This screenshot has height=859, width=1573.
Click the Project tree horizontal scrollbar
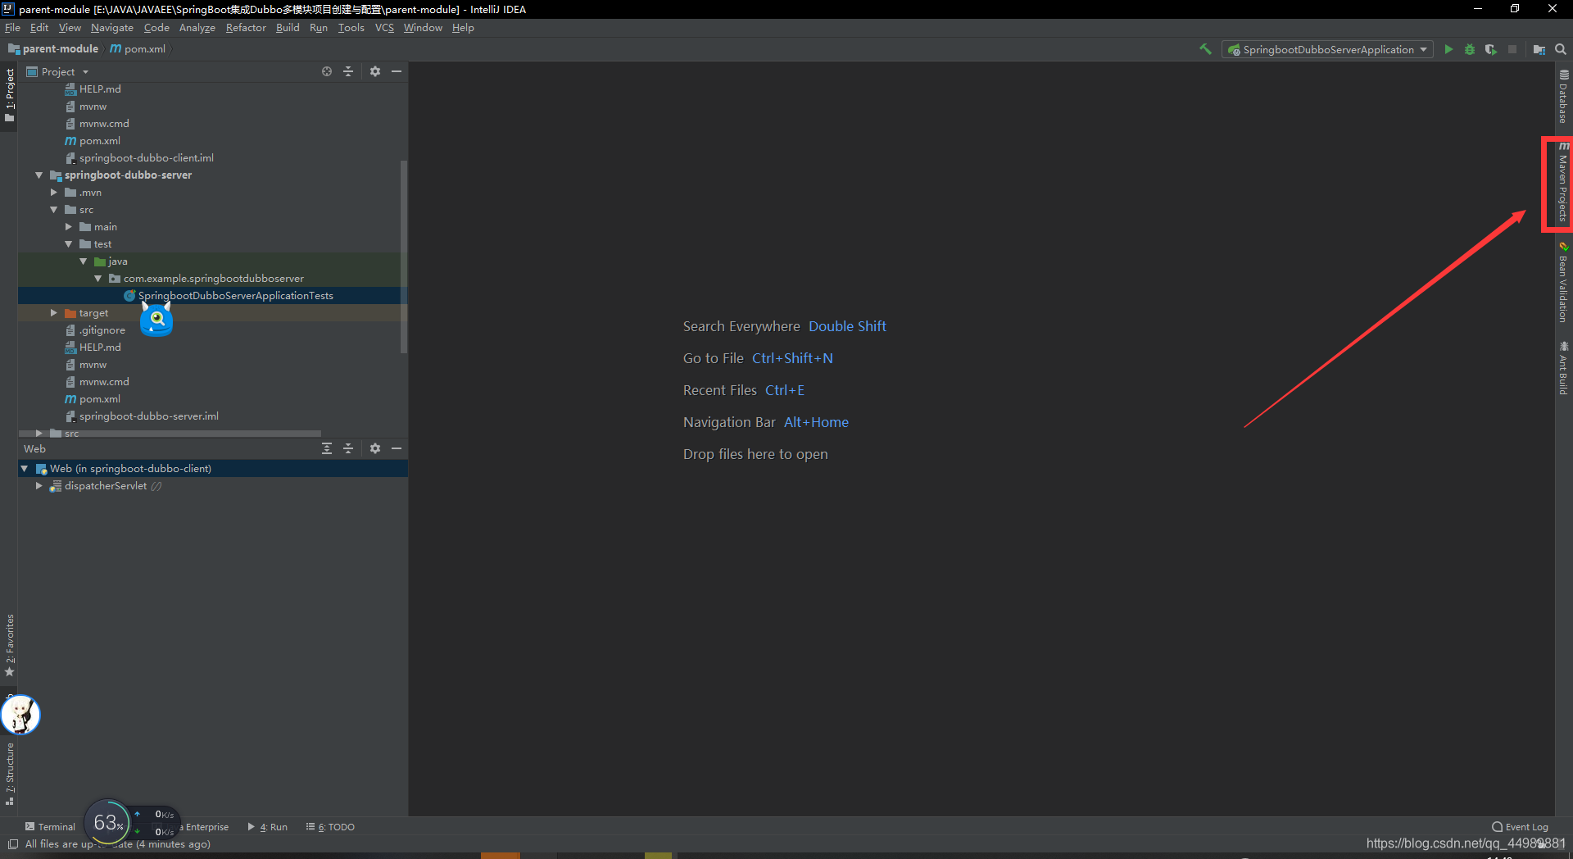[x=170, y=433]
